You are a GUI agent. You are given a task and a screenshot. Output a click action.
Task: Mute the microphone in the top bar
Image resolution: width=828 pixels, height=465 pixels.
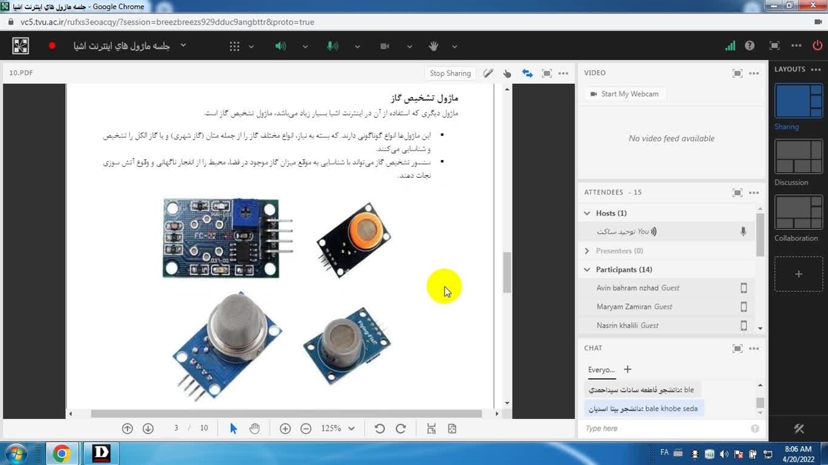332,46
